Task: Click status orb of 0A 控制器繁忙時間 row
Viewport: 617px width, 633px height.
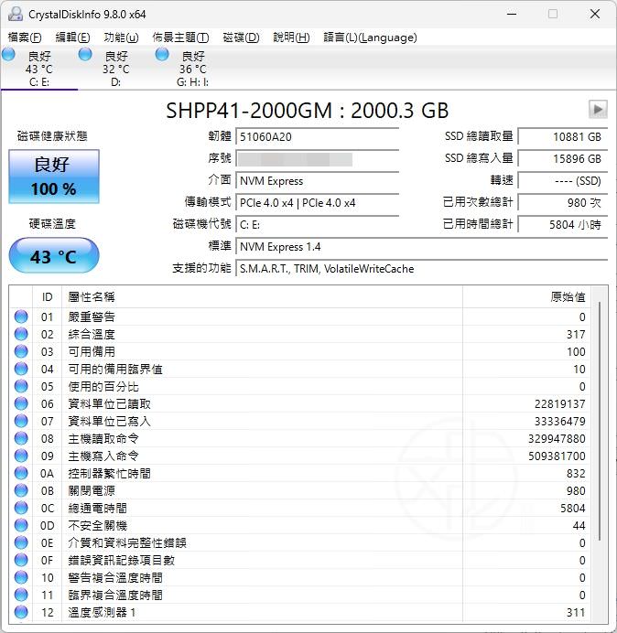Action: click(21, 473)
